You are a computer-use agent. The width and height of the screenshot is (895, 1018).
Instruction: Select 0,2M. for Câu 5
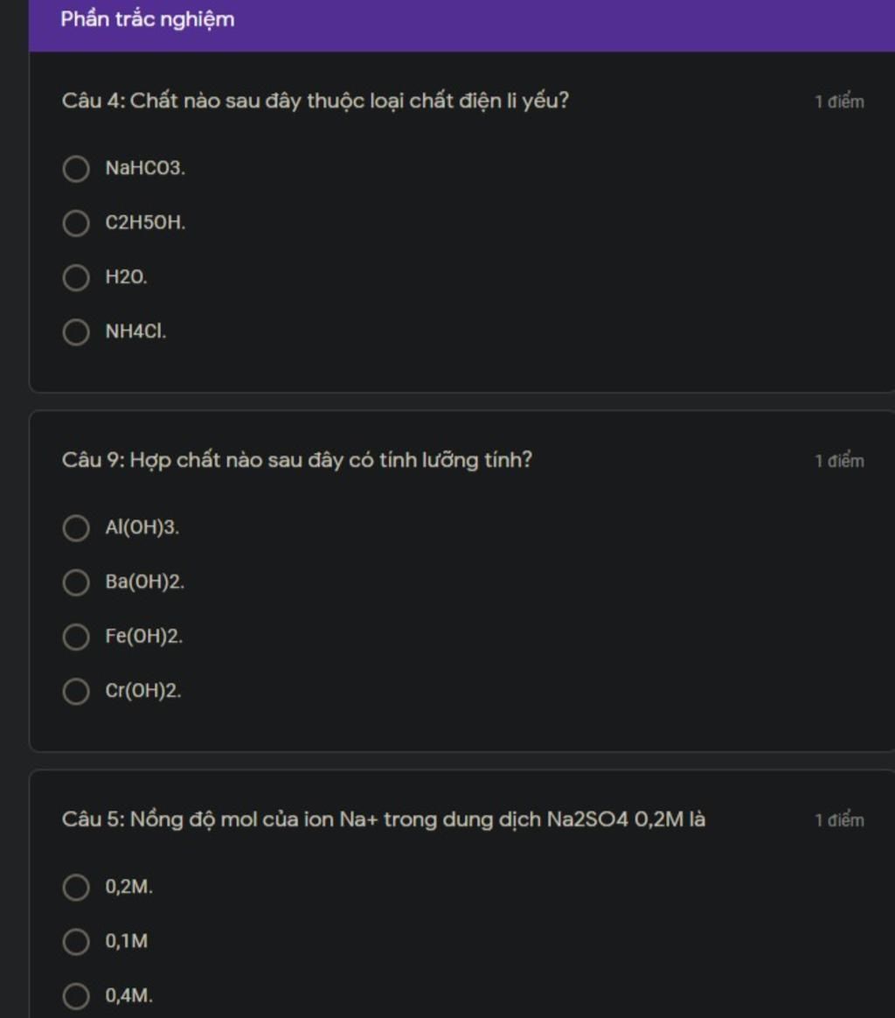pos(76,888)
